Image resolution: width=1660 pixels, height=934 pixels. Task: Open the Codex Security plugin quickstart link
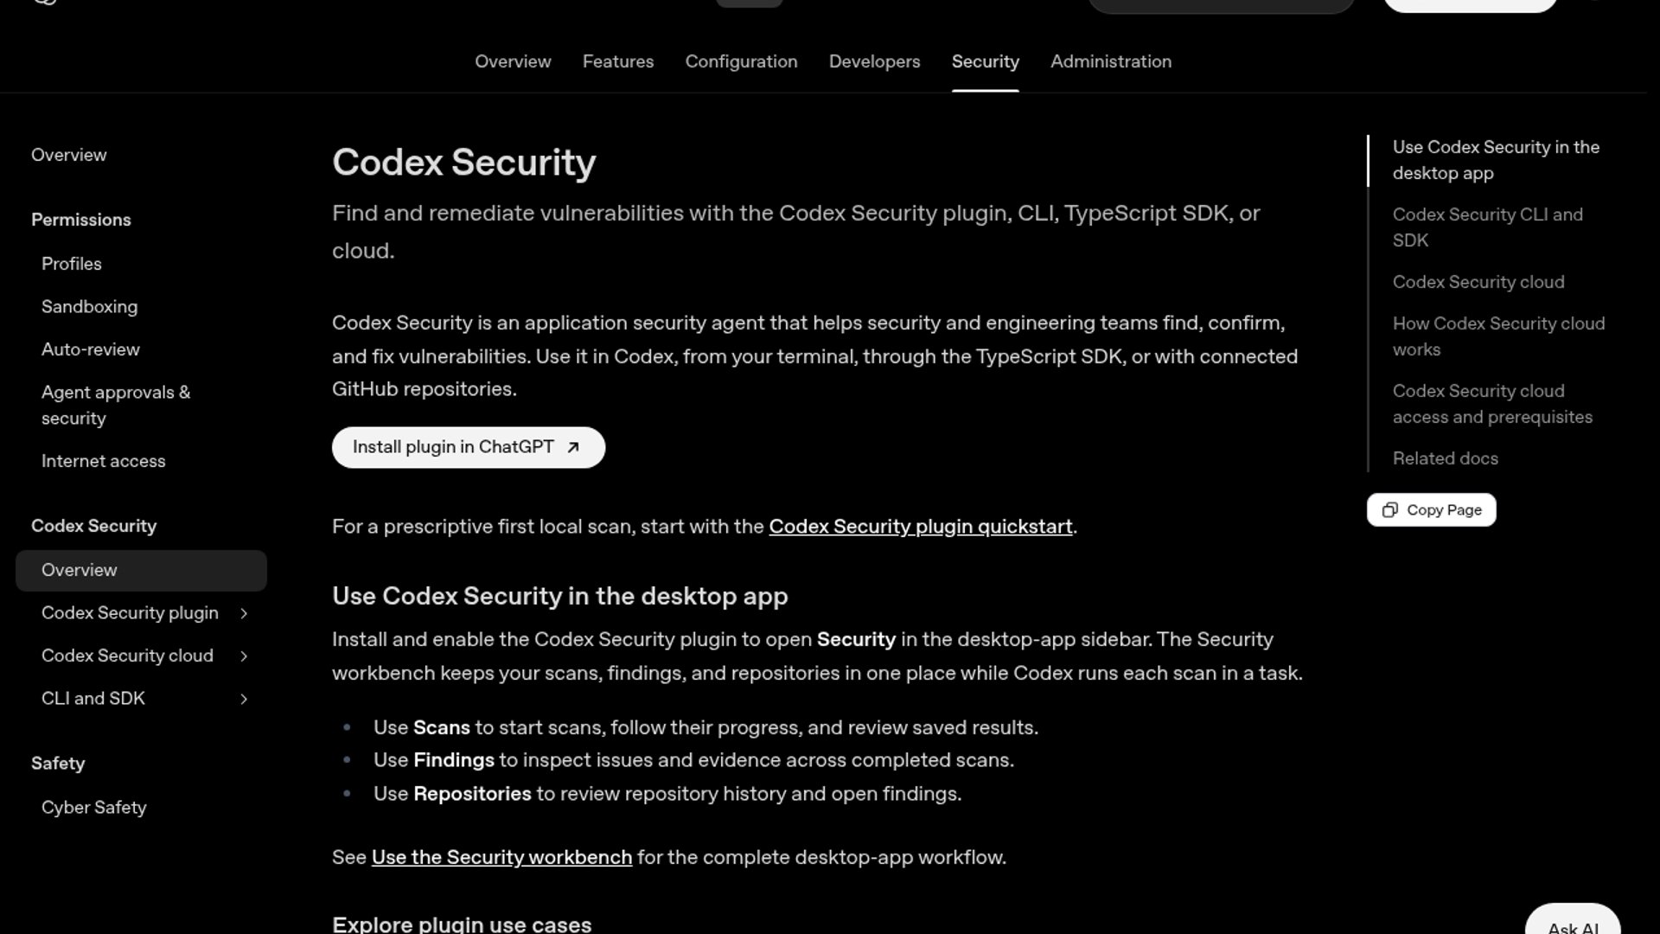point(920,527)
